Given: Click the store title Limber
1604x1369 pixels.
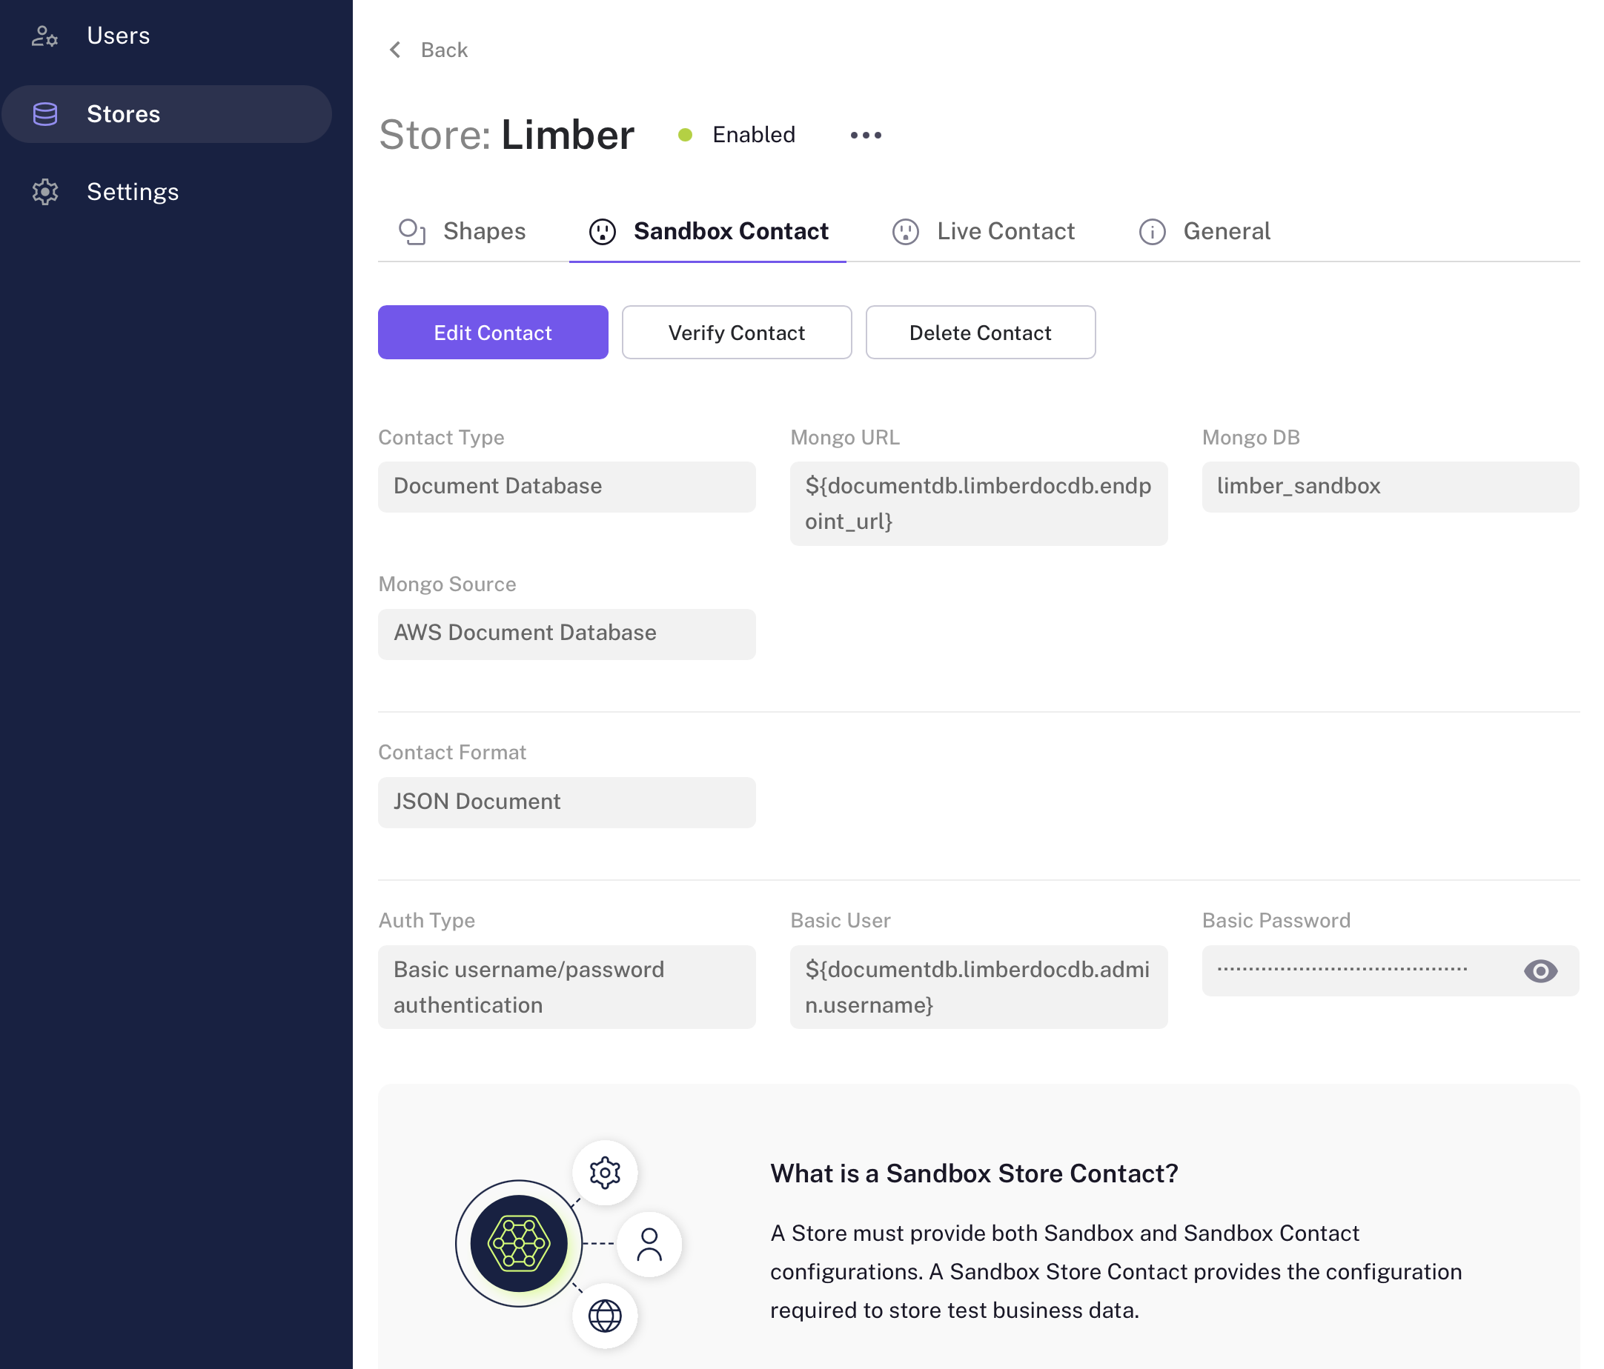Looking at the screenshot, I should pyautogui.click(x=568, y=135).
